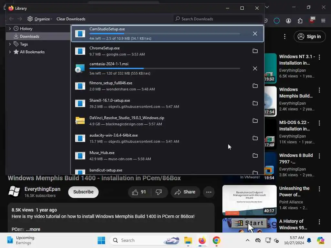The width and height of the screenshot is (331, 248).
Task: Select History in the Library sidebar
Action: click(26, 28)
